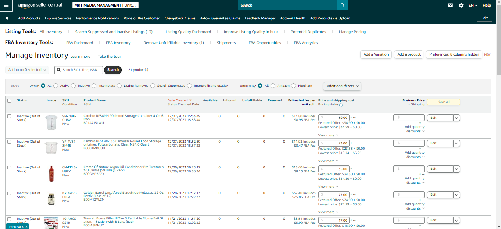Viewport: 501px width, 229px height.
Task: Open the MRT MEDIA MANAGMENT account switcher
Action: point(105,5)
